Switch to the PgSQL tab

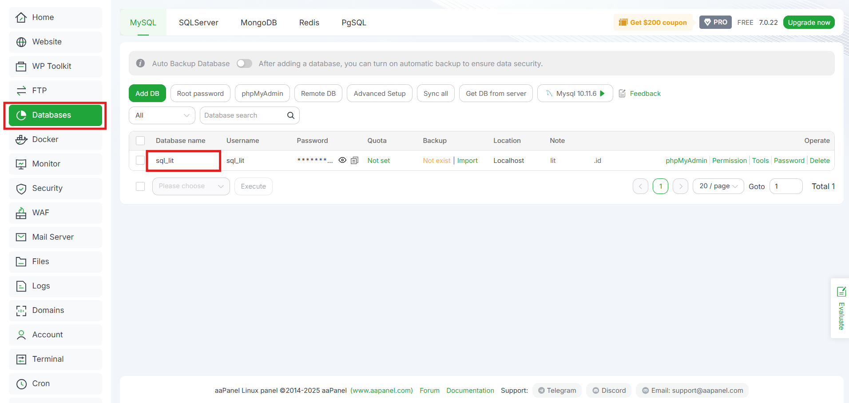tap(353, 22)
